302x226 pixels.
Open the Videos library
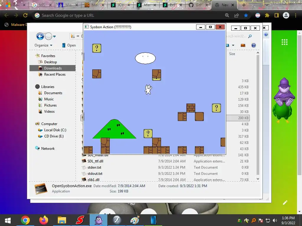point(49,111)
